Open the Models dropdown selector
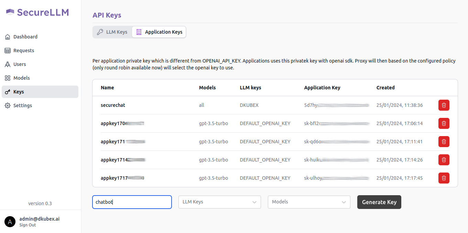 309,202
